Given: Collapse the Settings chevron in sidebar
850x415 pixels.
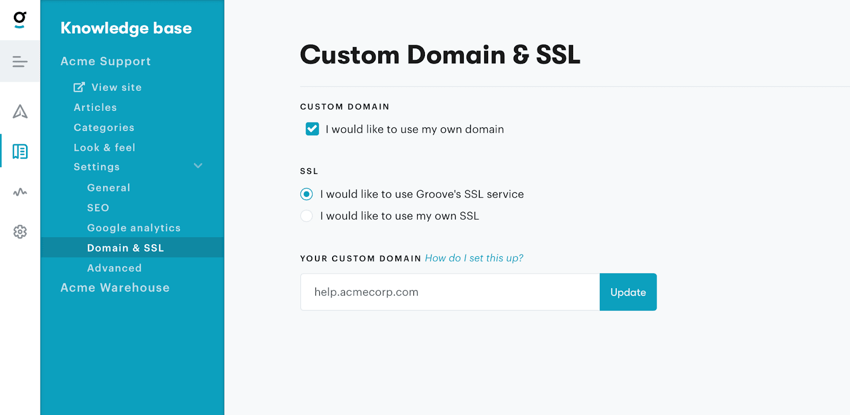Looking at the screenshot, I should [198, 166].
